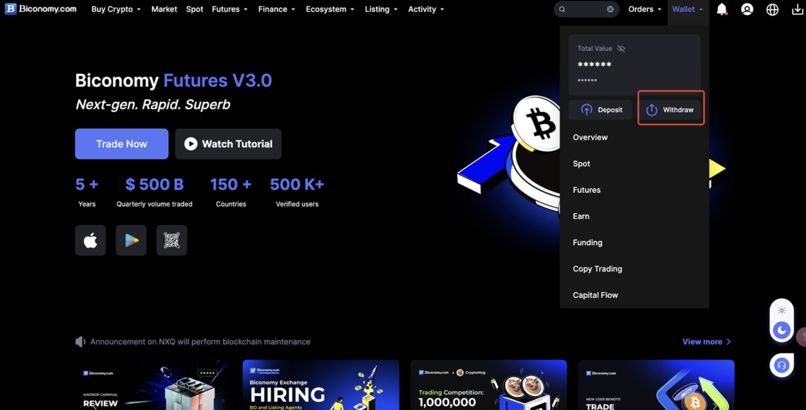Open the Apple App Store download button
This screenshot has height=410, width=806.
coord(90,240)
